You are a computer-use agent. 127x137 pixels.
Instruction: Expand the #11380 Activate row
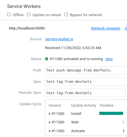pos(50,131)
